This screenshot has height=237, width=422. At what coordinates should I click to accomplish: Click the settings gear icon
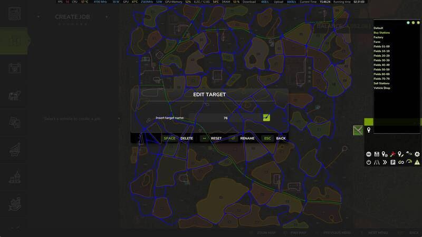click(417, 154)
